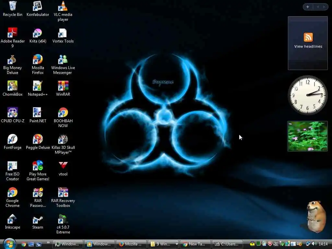
Task: Switch to Mozilla Firefox taskbar button
Action: 131,244
